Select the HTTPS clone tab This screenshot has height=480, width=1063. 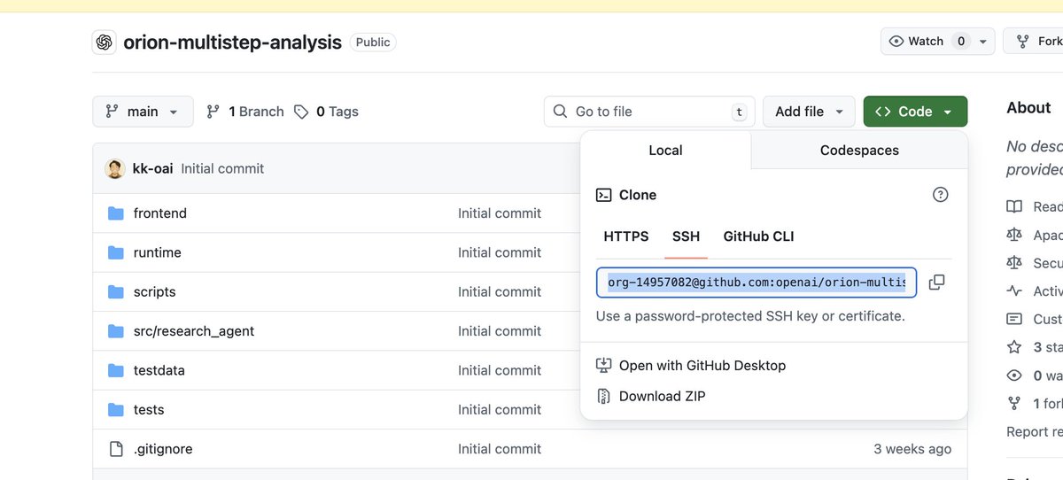coord(626,236)
